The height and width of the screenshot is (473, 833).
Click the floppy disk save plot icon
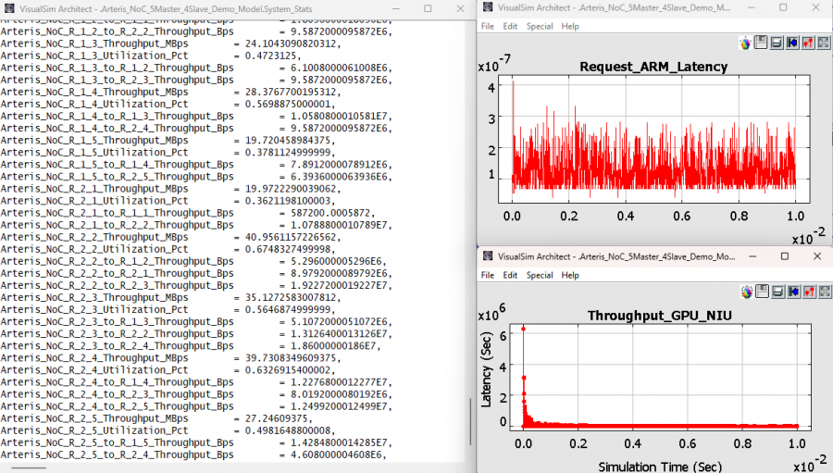(x=761, y=43)
